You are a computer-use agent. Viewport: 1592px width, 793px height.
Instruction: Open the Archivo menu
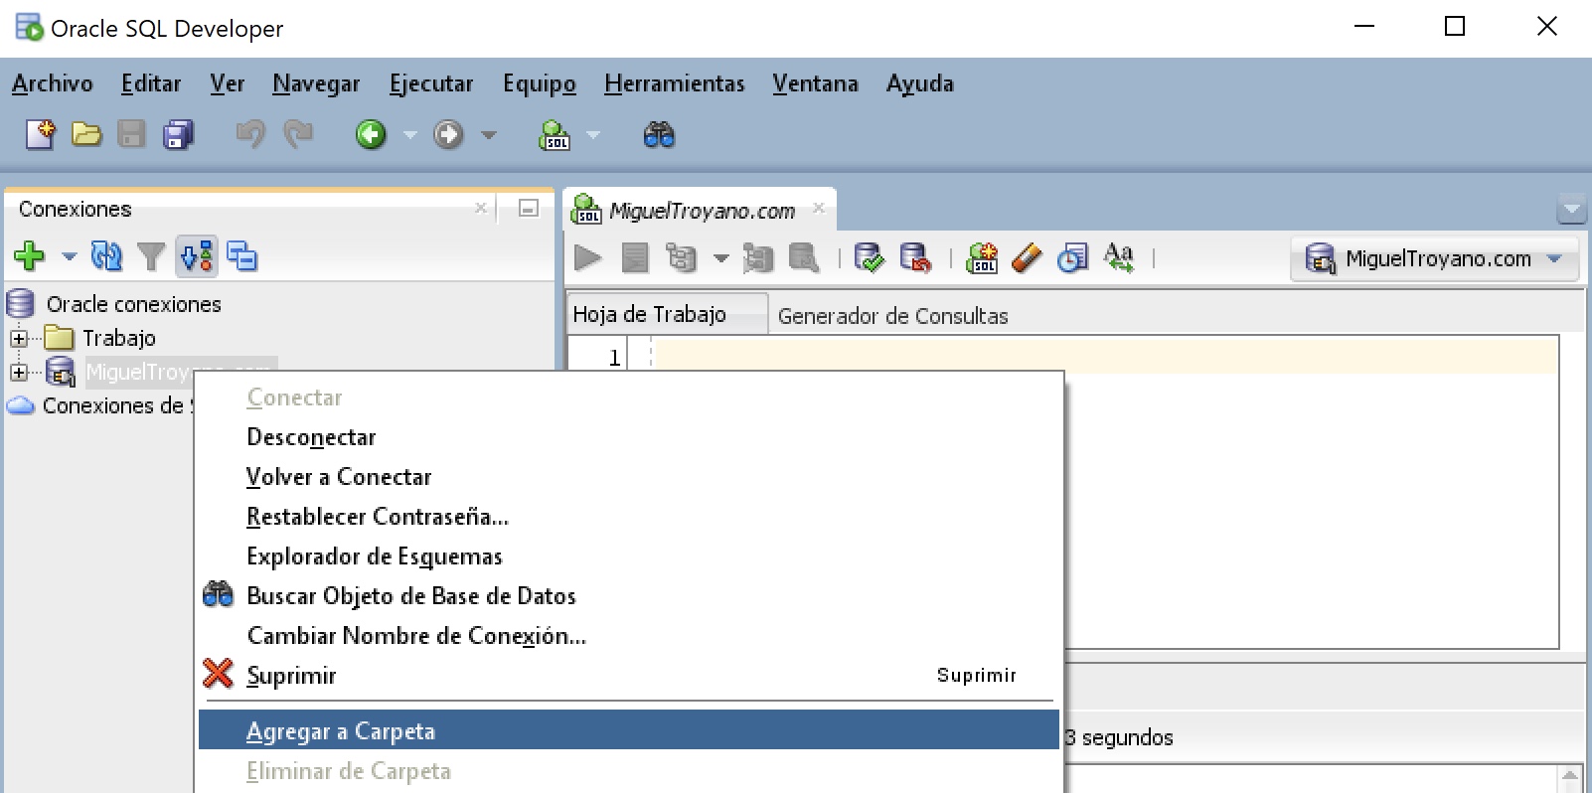[53, 83]
